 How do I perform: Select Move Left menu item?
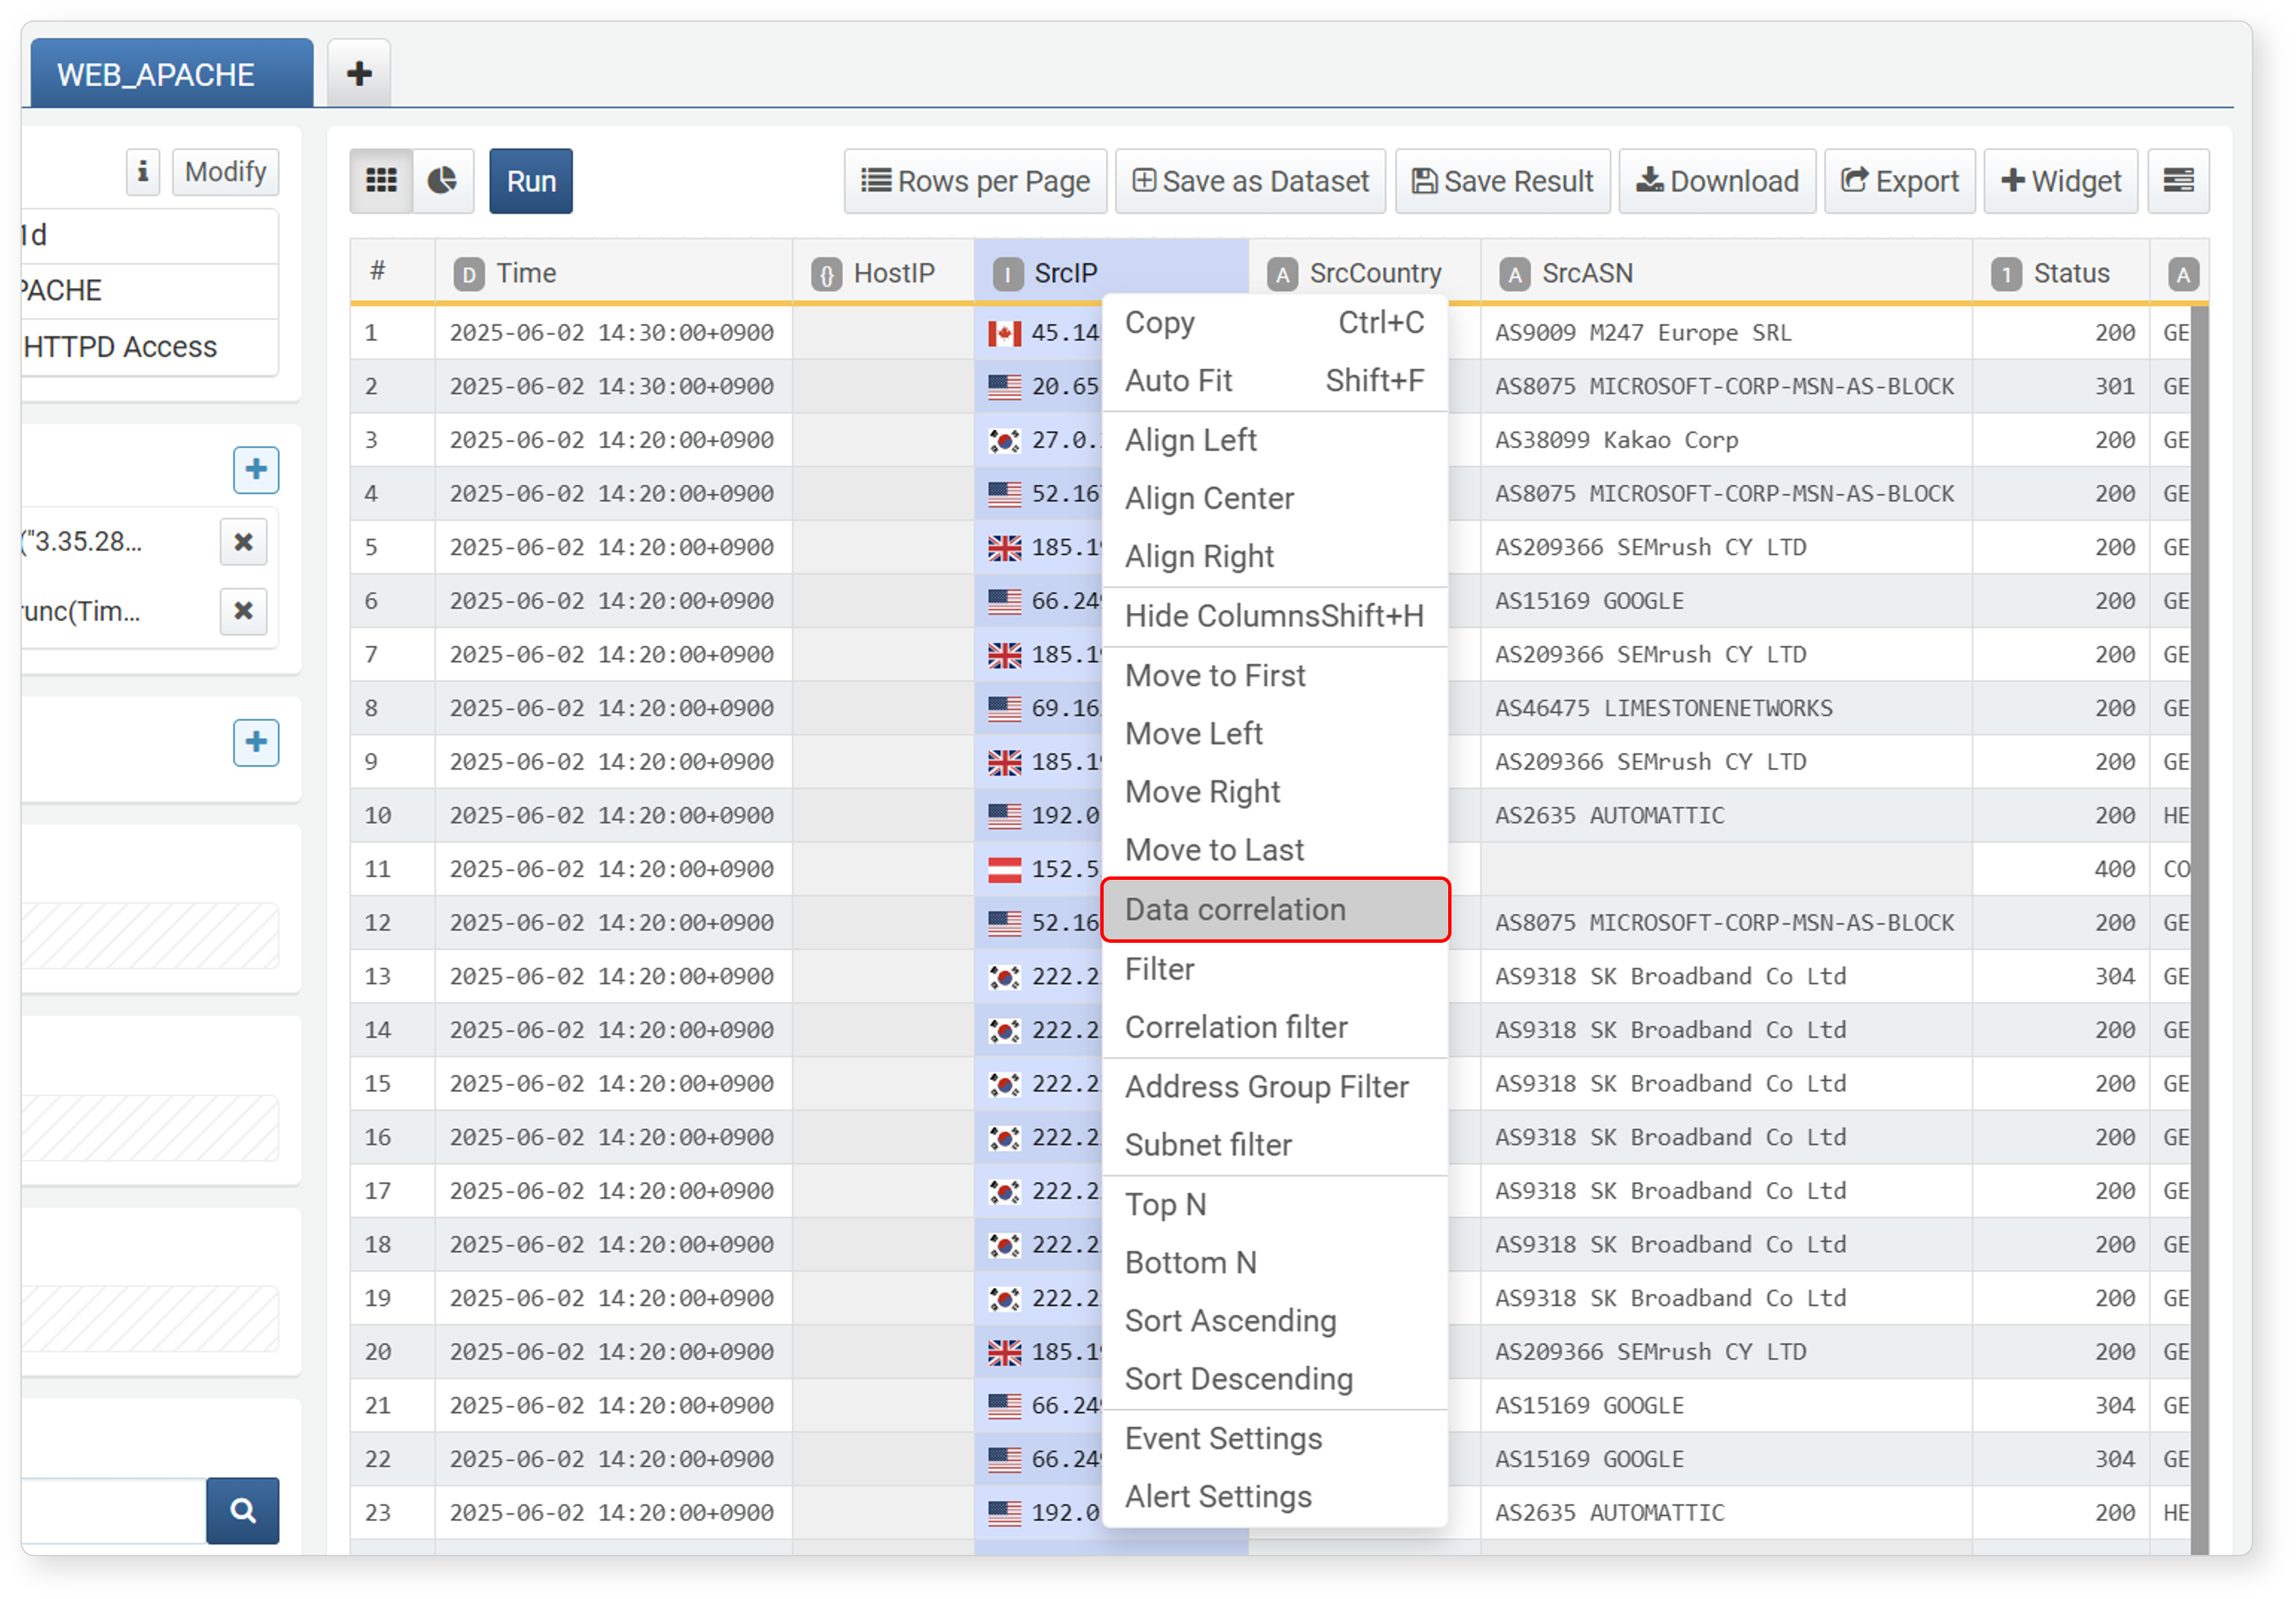tap(1274, 734)
